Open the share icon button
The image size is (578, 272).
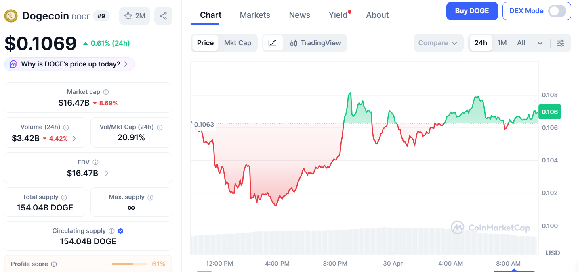(x=163, y=16)
